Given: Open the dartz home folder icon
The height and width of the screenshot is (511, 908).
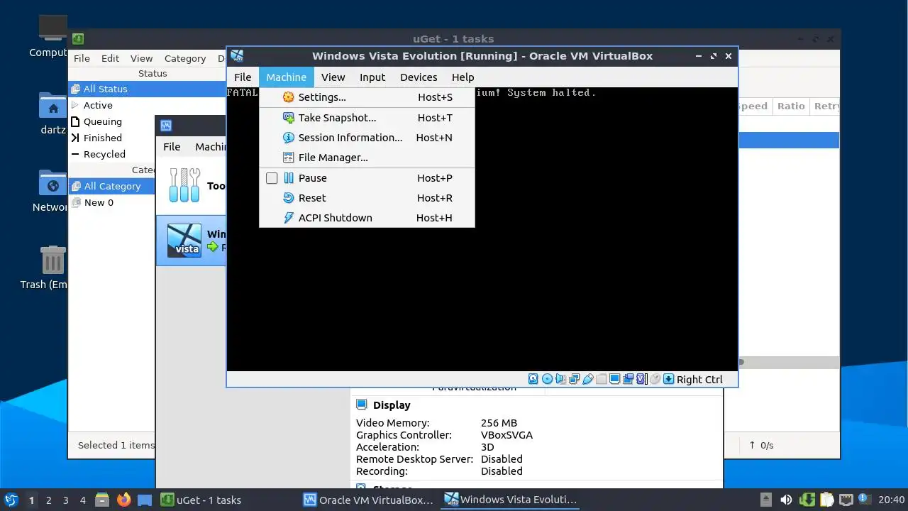Looking at the screenshot, I should (x=52, y=114).
